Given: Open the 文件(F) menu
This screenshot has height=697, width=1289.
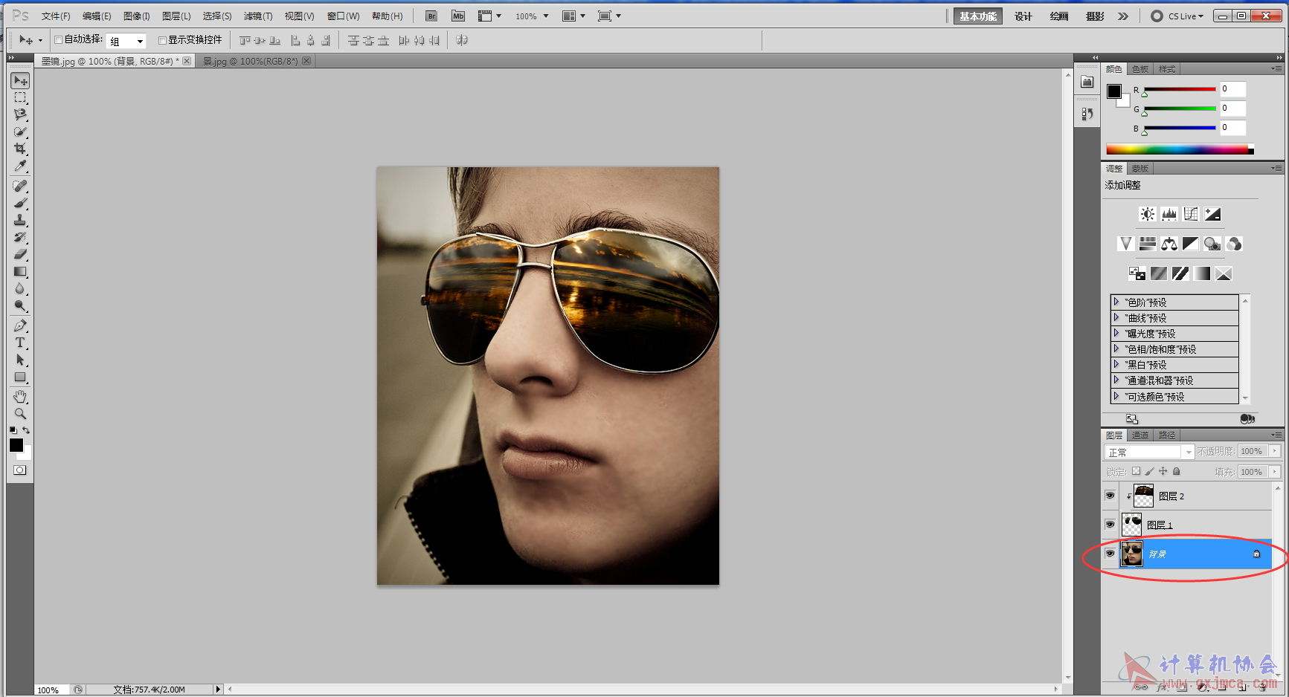Looking at the screenshot, I should 56,16.
